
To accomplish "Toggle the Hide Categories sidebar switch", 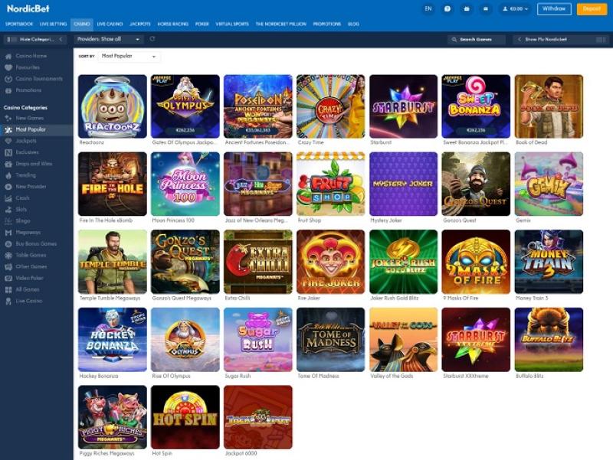I will 9,39.
